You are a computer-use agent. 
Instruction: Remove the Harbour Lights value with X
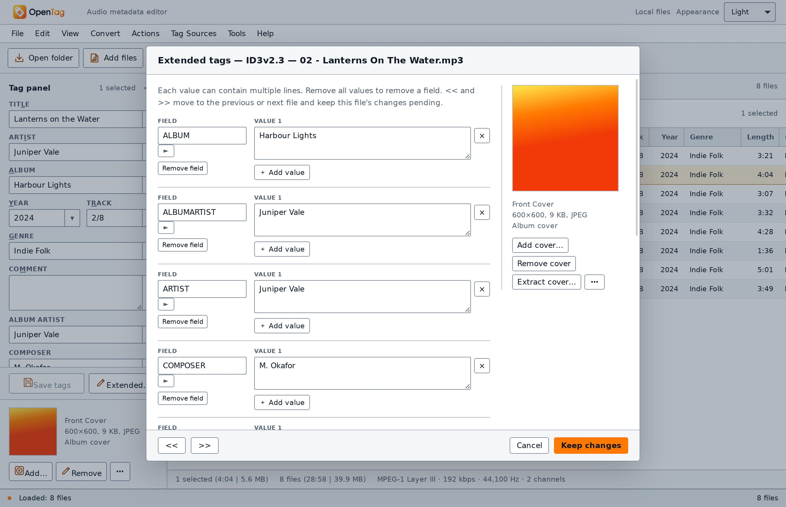(x=482, y=136)
